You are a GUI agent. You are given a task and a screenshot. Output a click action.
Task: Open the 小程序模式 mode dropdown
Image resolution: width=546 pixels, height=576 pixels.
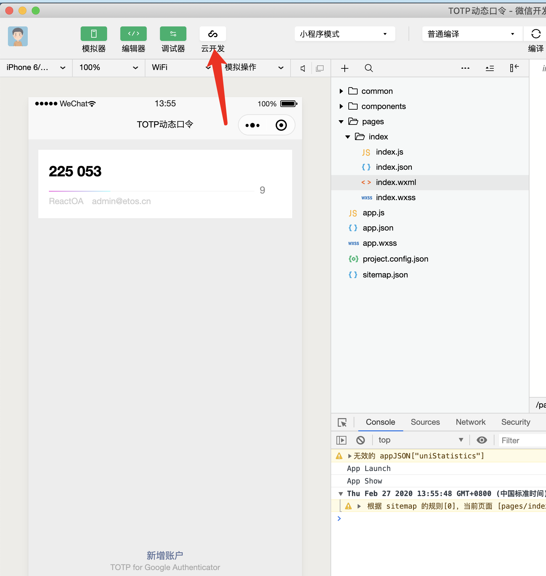[x=345, y=34]
